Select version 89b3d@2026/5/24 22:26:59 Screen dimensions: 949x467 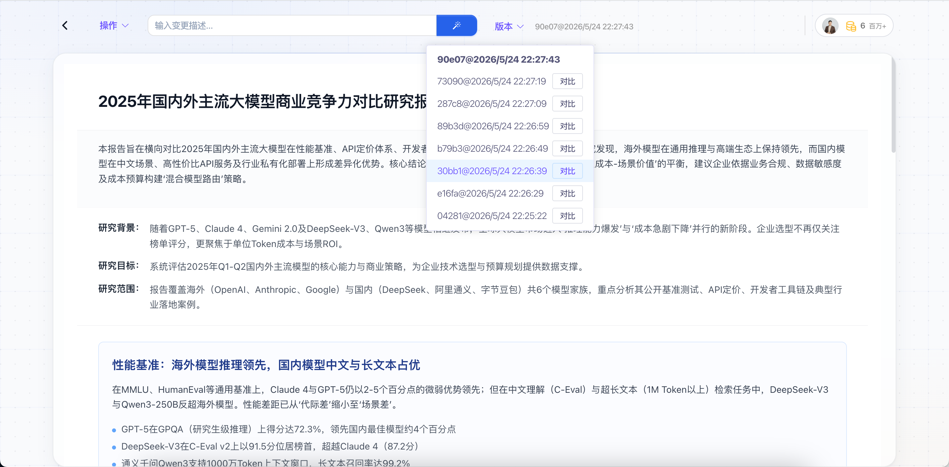(493, 126)
